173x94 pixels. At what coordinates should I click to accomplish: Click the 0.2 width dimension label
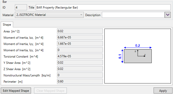click(138, 45)
